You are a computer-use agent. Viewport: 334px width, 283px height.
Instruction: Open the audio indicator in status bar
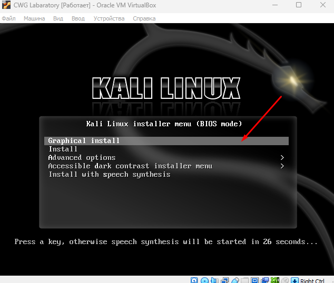[214, 281]
